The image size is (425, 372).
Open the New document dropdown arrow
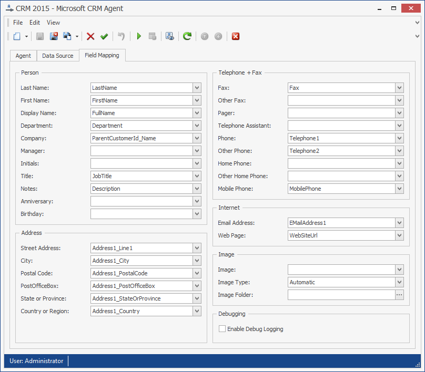tap(26, 36)
